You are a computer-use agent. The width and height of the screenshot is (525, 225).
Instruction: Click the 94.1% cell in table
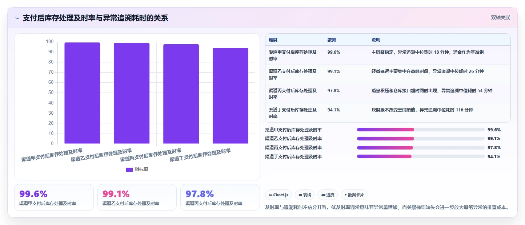(334, 110)
